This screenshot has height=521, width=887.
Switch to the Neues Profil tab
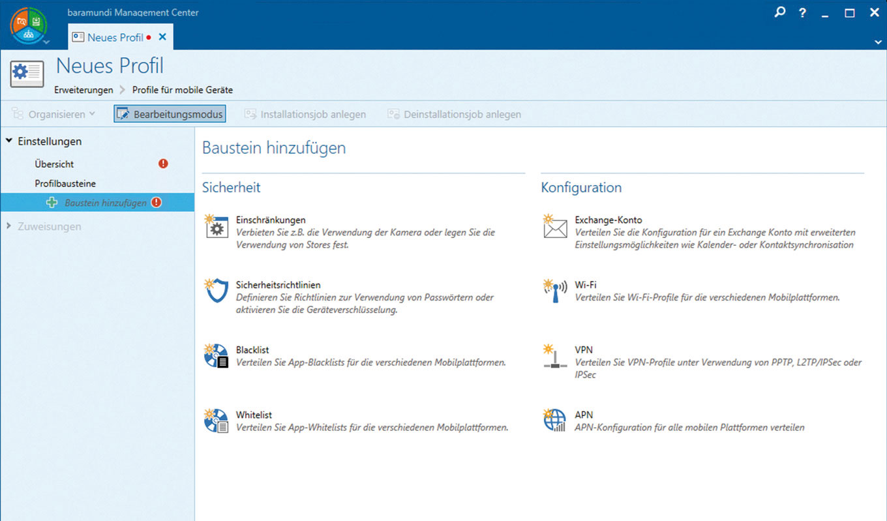(115, 37)
